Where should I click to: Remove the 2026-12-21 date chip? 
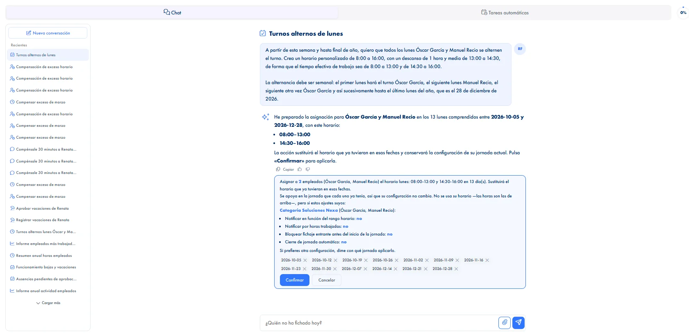[425, 269]
